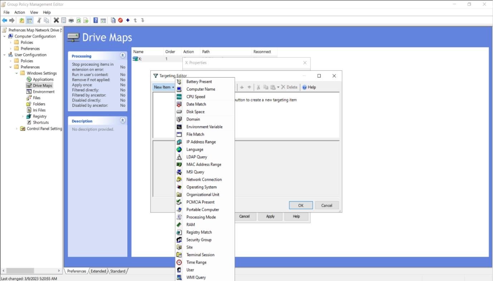This screenshot has width=493, height=281.
Task: Select CPU Speed targeting item
Action: [x=205, y=97]
